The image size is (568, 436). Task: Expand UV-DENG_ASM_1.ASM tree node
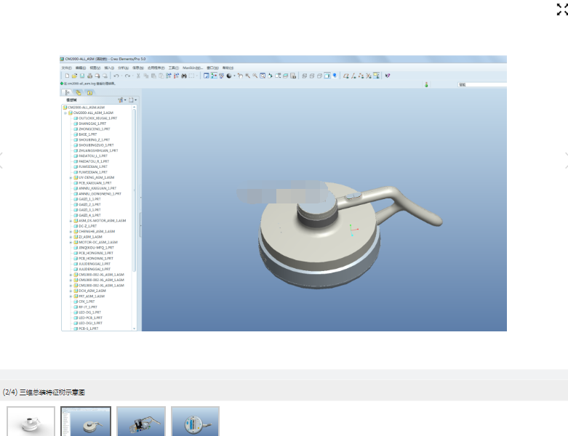pyautogui.click(x=71, y=177)
